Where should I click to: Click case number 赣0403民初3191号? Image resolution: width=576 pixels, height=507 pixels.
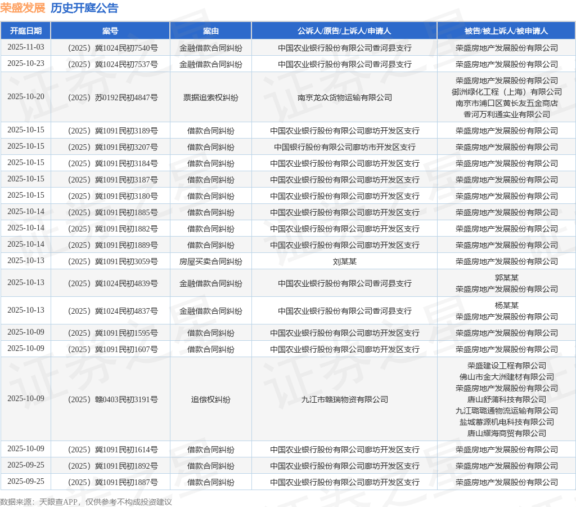(x=112, y=399)
